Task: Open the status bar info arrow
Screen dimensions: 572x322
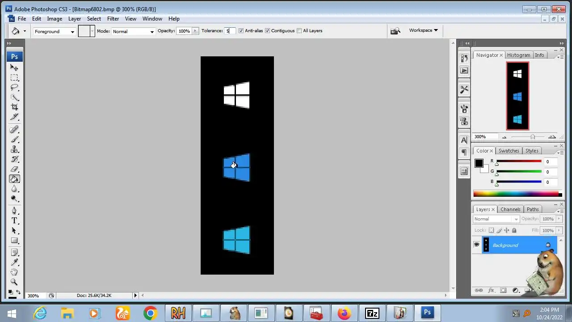Action: (135, 295)
